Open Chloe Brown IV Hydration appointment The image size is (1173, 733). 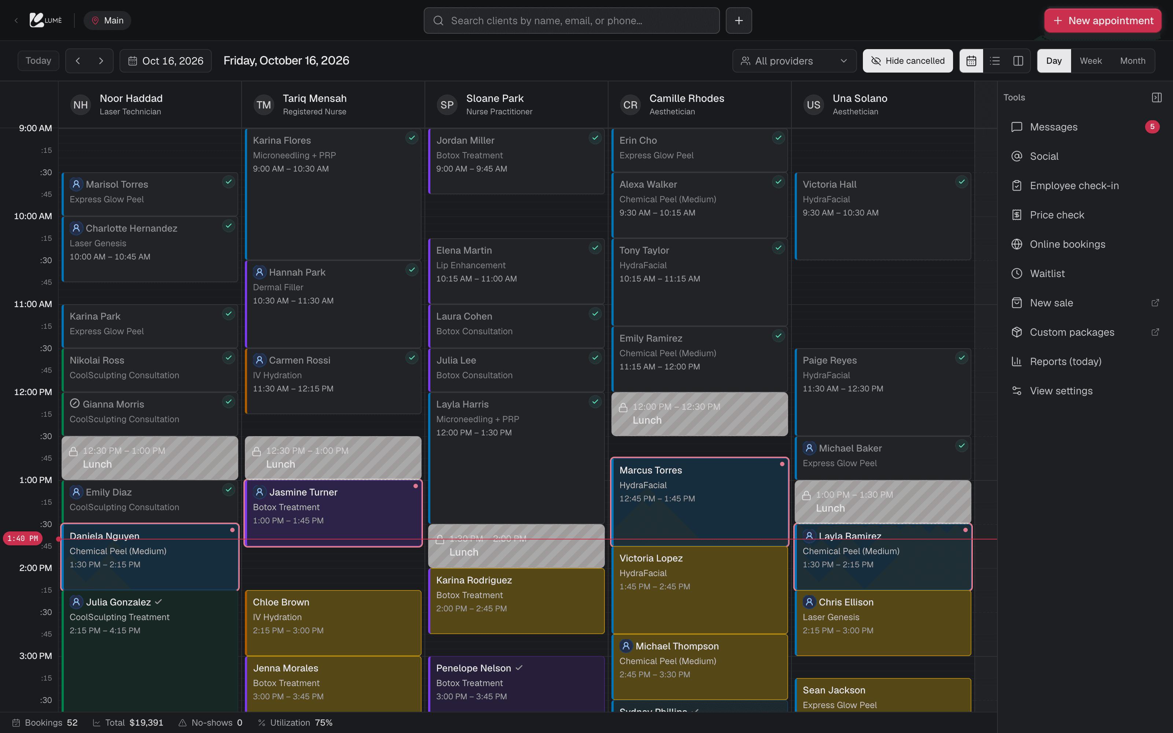333,622
